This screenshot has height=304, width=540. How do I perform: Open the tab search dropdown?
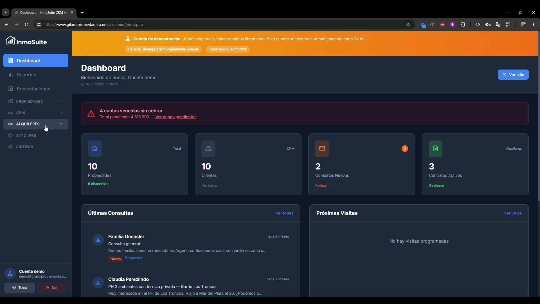point(6,12)
